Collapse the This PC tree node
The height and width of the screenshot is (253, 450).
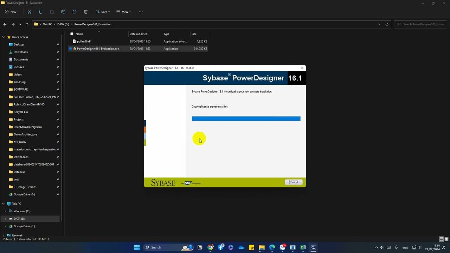point(4,204)
